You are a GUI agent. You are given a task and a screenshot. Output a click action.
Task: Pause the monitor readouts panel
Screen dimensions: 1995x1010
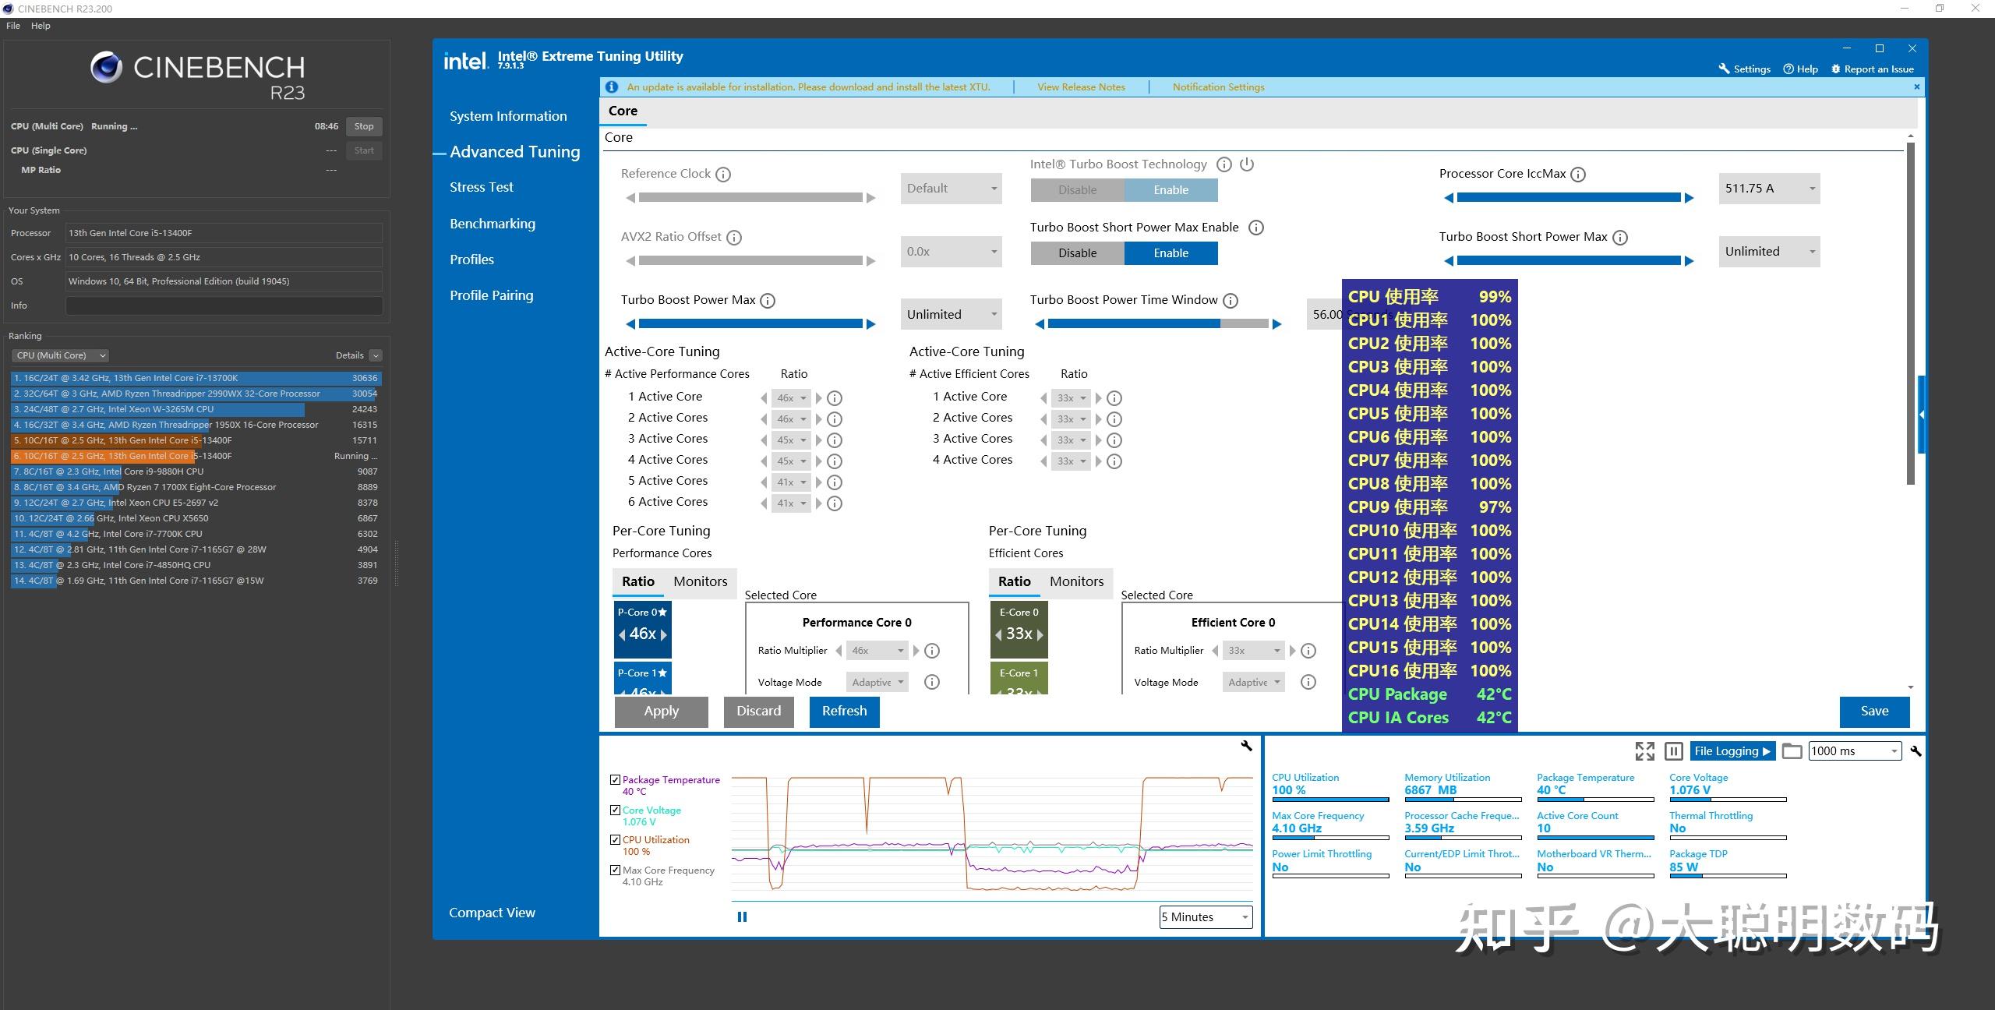(x=1673, y=751)
